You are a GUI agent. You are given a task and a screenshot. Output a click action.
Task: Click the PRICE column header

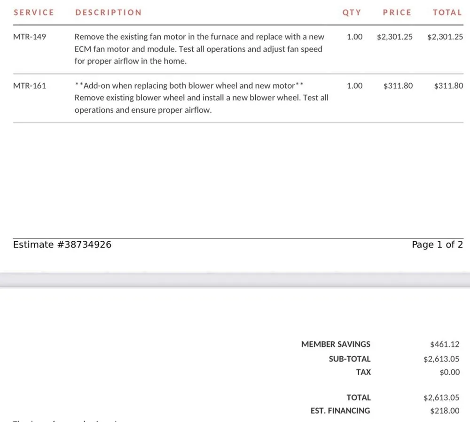pyautogui.click(x=397, y=13)
